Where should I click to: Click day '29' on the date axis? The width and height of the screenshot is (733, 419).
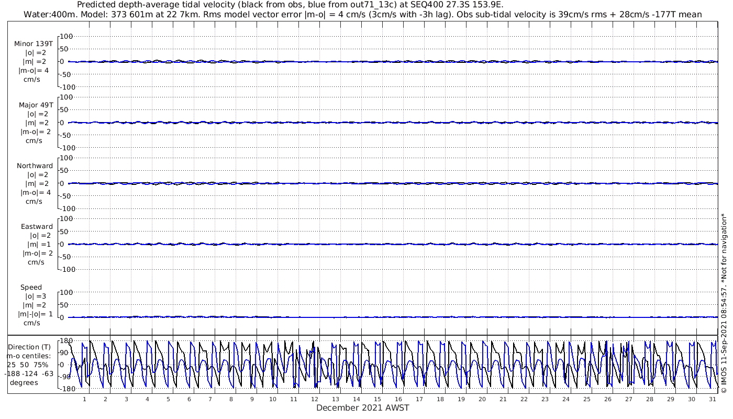point(671,399)
